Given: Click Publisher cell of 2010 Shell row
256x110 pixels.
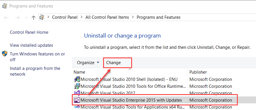Looking at the screenshot, I should point(211,79).
